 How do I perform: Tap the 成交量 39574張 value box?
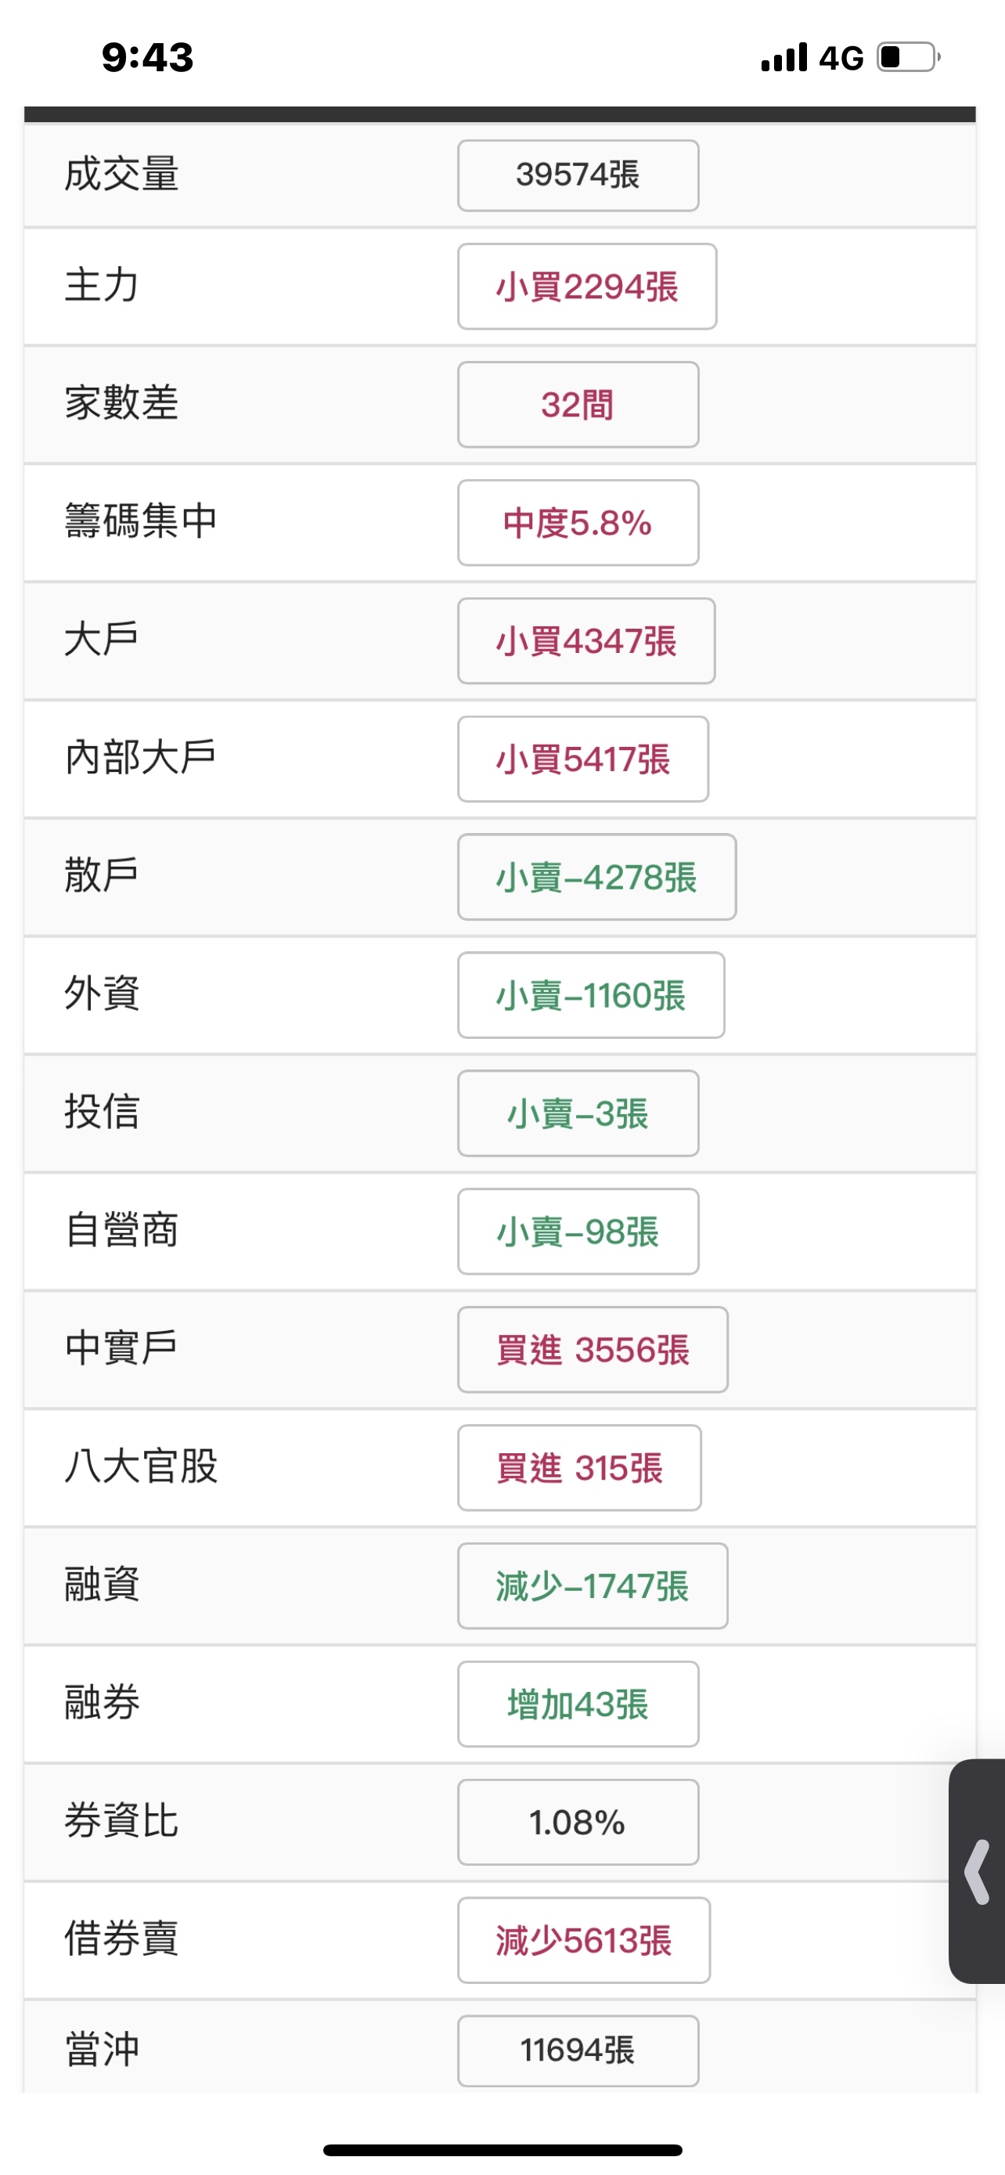(x=578, y=175)
